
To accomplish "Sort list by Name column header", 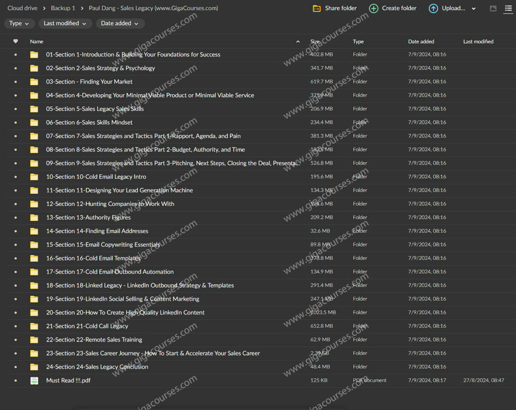I will 37,42.
